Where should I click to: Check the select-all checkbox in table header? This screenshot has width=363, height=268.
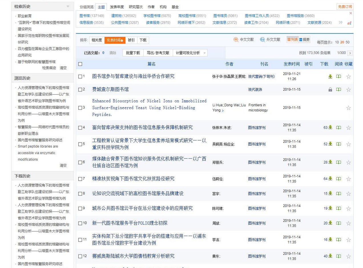pyautogui.click(x=80, y=64)
